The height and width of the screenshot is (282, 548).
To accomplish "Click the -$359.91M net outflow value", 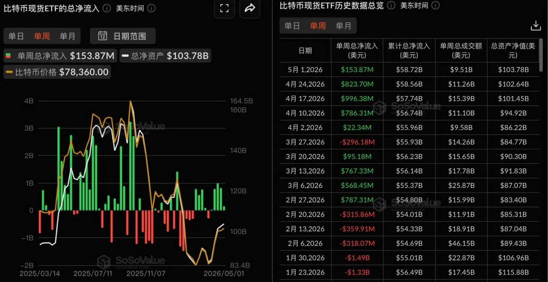I will pos(357,229).
